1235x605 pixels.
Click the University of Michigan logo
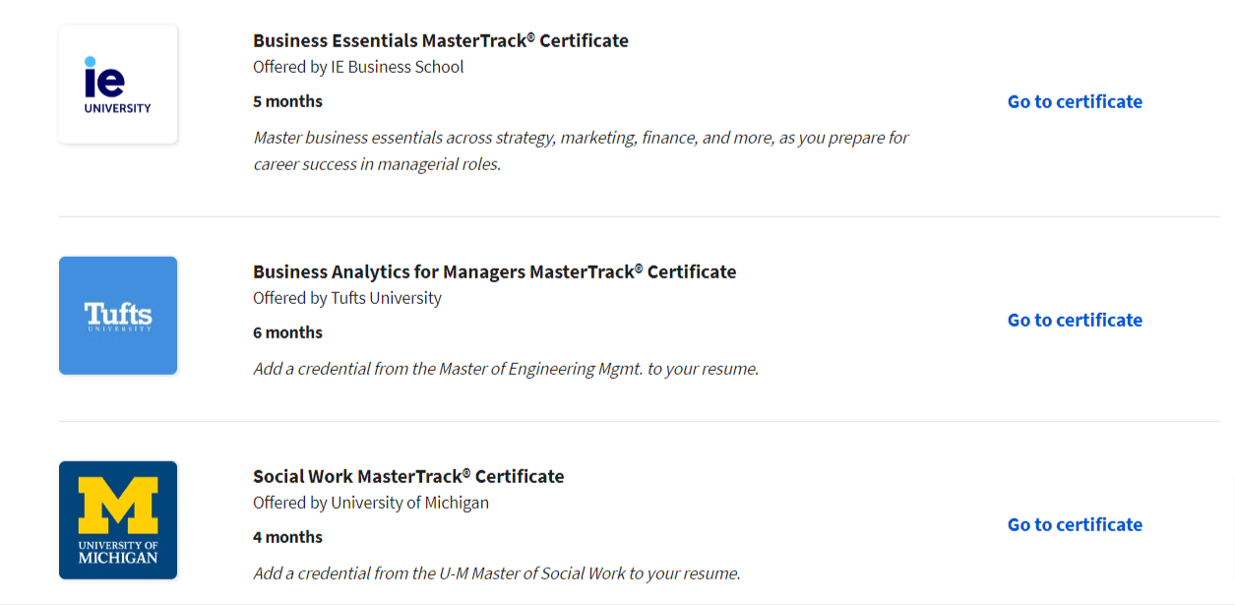pos(117,519)
